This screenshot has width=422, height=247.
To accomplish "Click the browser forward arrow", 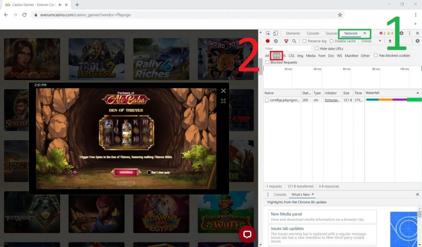I will [15, 15].
